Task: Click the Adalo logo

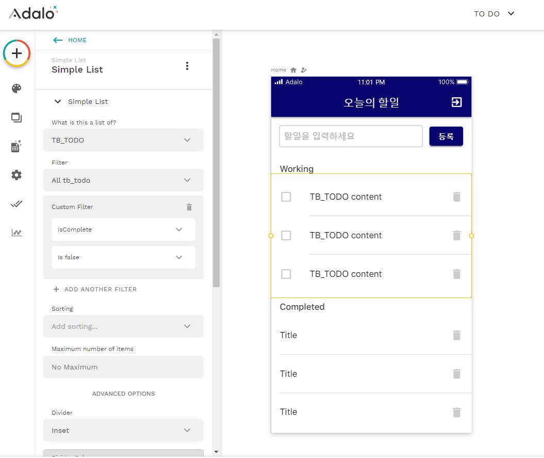Action: (x=34, y=13)
